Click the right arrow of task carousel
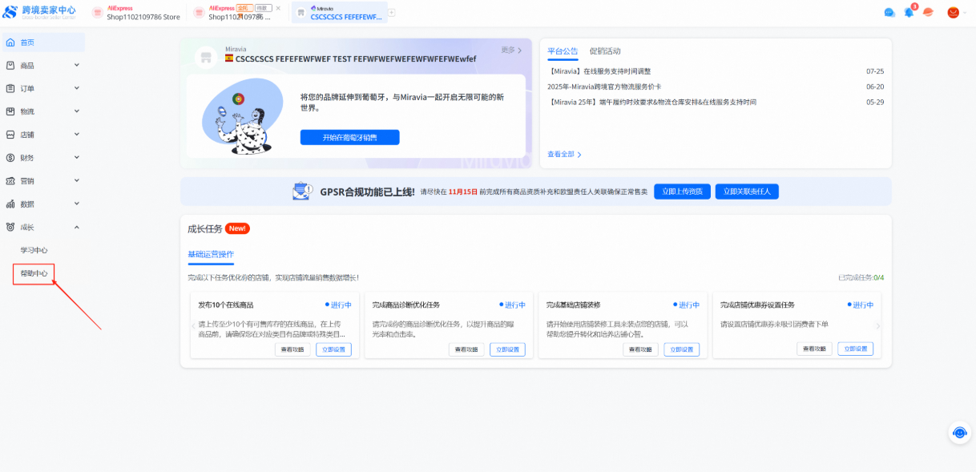976x472 pixels. pos(878,326)
